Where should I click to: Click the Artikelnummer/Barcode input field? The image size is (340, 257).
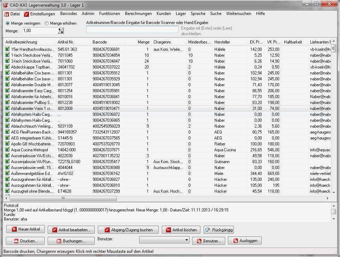[x=132, y=29]
